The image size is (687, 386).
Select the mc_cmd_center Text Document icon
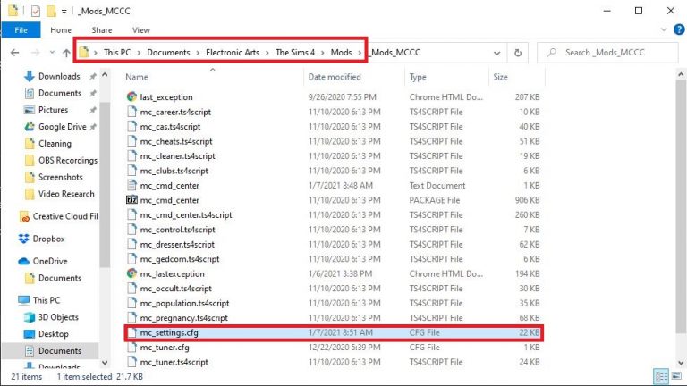(131, 185)
